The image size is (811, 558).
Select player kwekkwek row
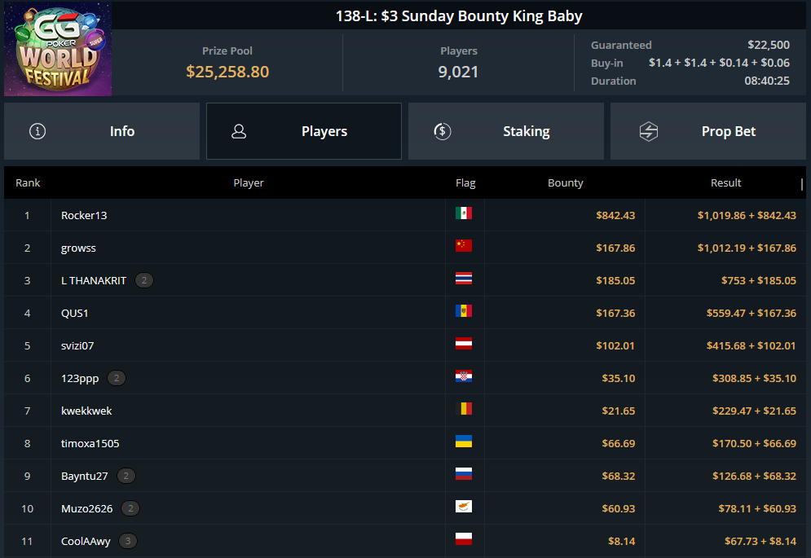pos(86,411)
